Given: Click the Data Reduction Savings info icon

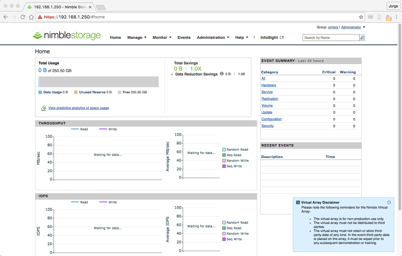Looking at the screenshot, I should tap(222, 74).
